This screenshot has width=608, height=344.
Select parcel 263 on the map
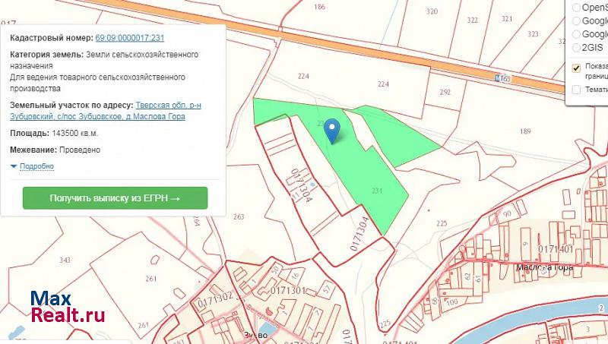[239, 216]
